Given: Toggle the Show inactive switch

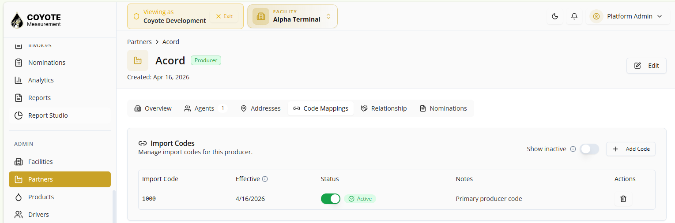Looking at the screenshot, I should (589, 149).
